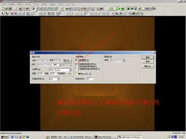The width and height of the screenshot is (186, 139).
Task: Click the height input field showing 716
Action: (x=54, y=73)
